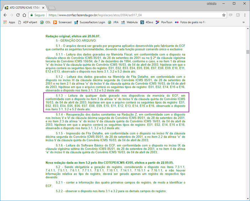Click paragraph starting '5.1.3 - Leitura de qualquer dado'
The image size is (250, 201).
[115, 102]
